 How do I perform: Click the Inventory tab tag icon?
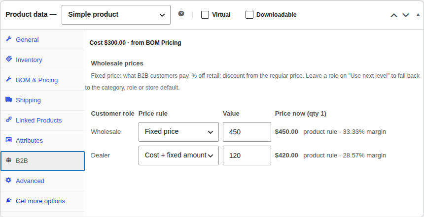9,59
